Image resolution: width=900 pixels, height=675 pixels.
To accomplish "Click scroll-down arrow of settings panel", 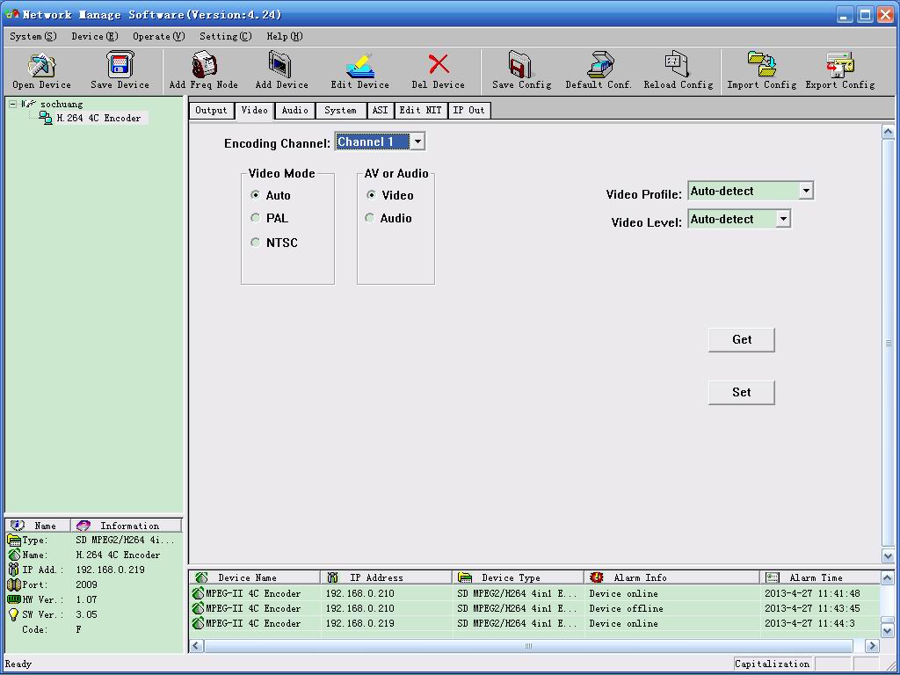I will (x=888, y=555).
